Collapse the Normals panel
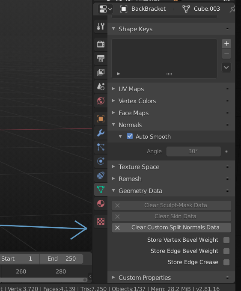241x291 pixels. 113,125
